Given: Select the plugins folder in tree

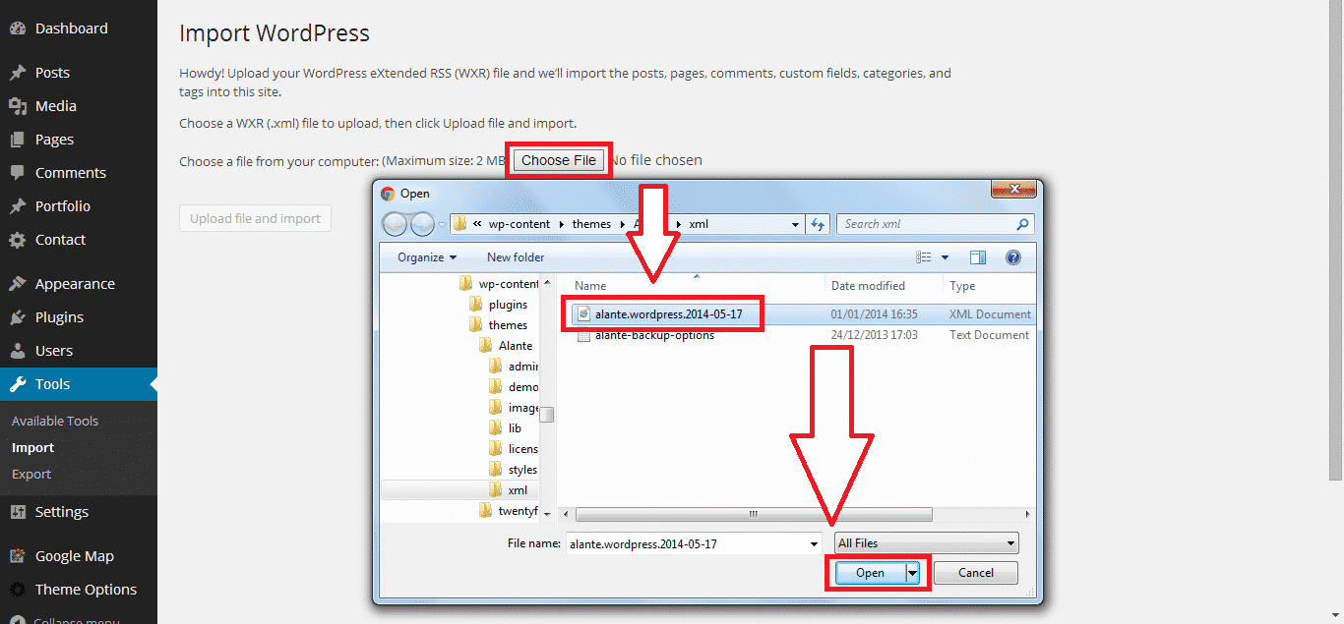Looking at the screenshot, I should point(499,305).
